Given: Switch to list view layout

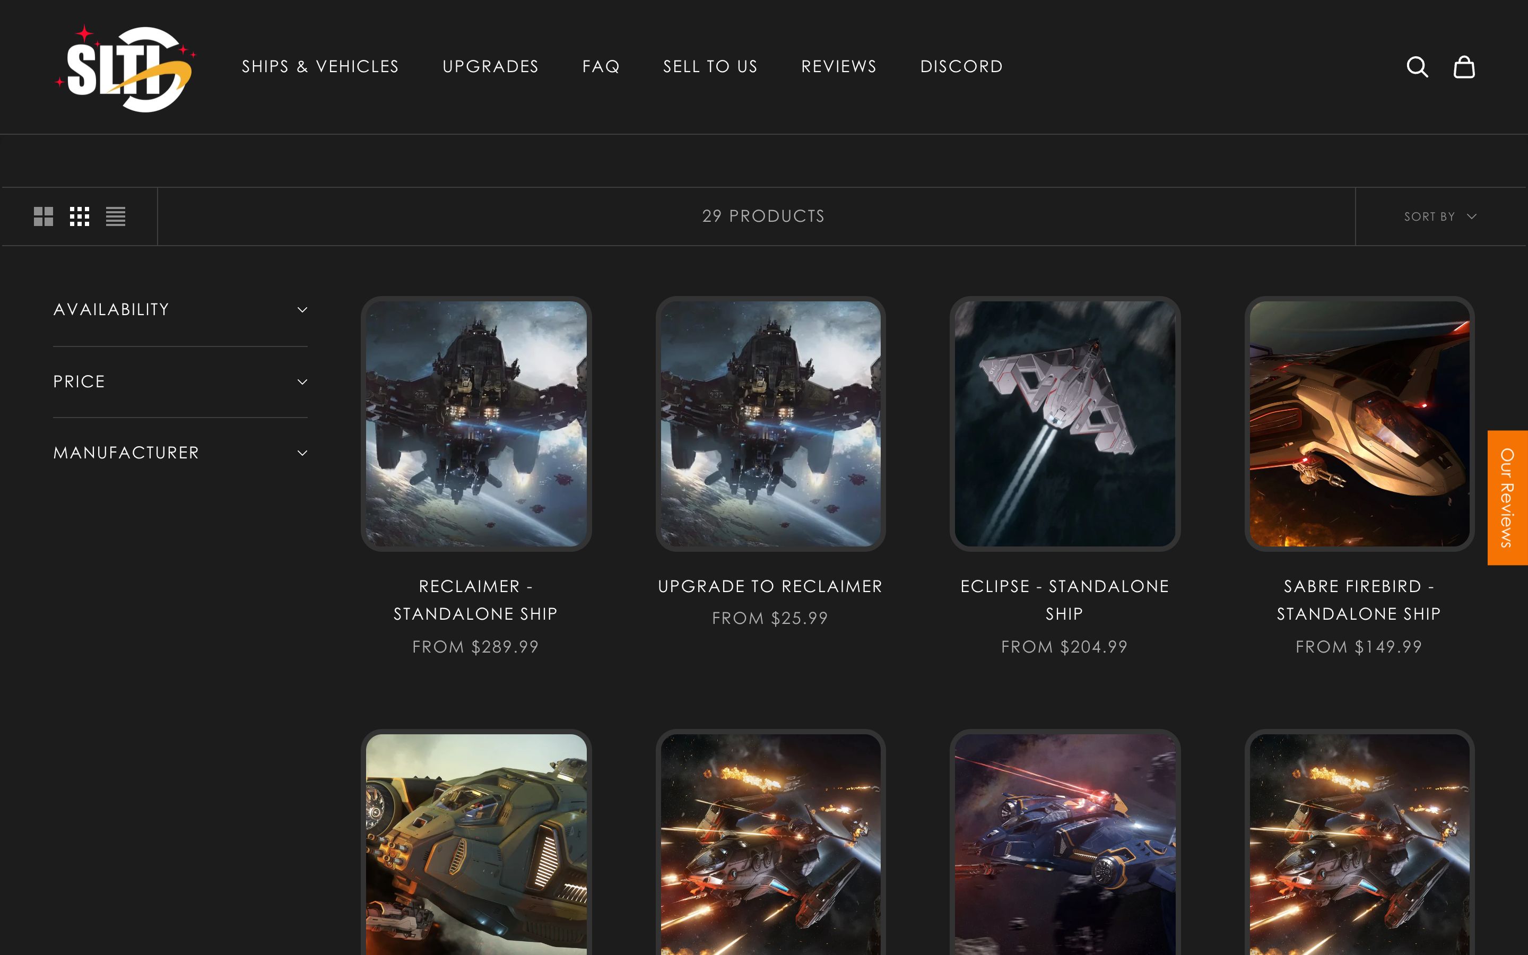Looking at the screenshot, I should (x=116, y=216).
